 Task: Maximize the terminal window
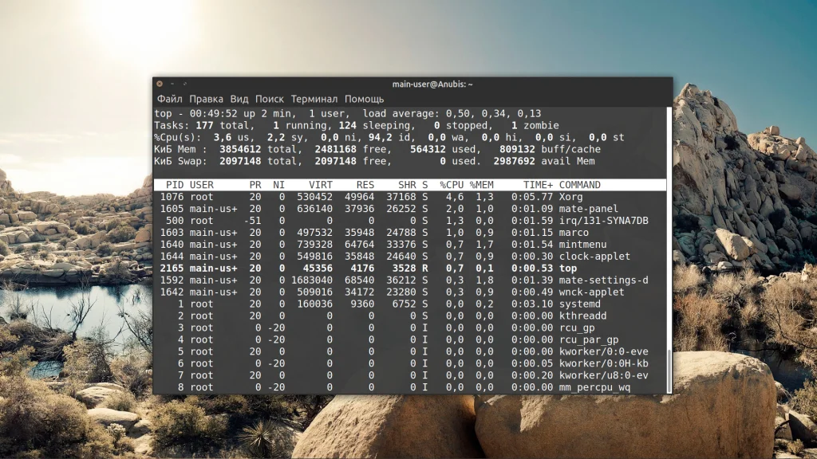[185, 84]
